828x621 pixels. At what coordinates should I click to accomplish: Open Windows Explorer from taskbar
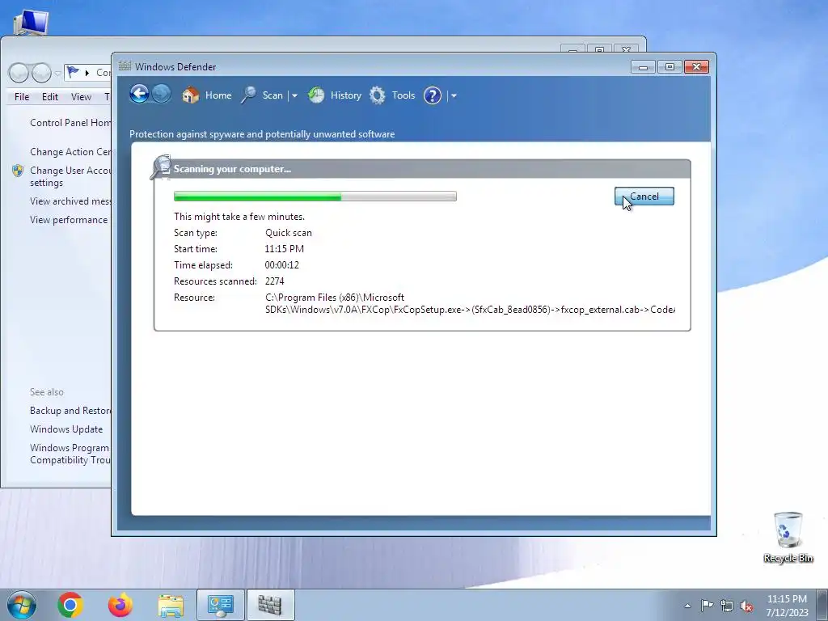pos(171,605)
